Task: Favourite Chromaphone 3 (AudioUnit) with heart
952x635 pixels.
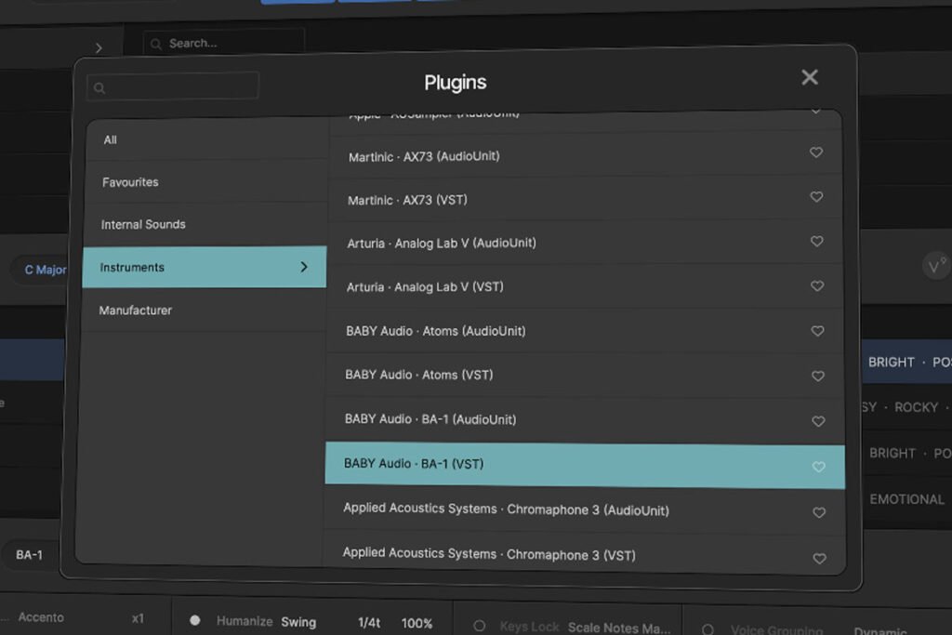Action: tap(819, 512)
